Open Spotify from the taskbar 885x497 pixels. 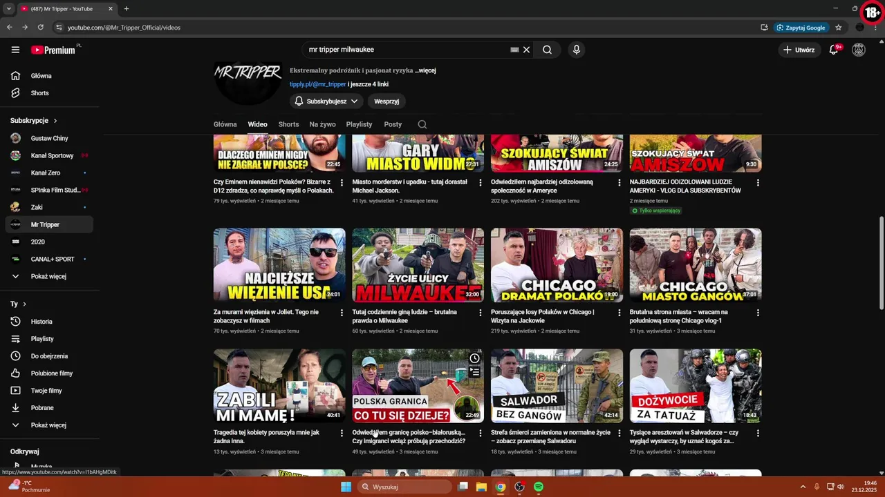point(539,487)
